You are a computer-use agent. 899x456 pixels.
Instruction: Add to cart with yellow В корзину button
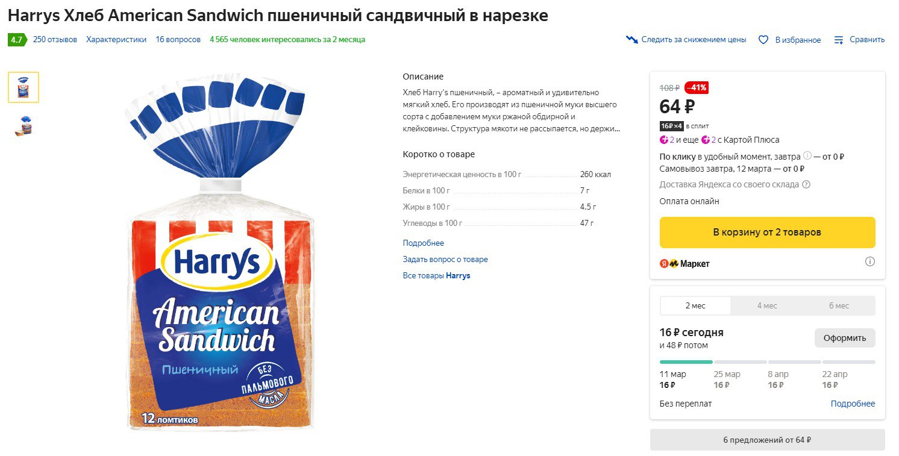[767, 232]
